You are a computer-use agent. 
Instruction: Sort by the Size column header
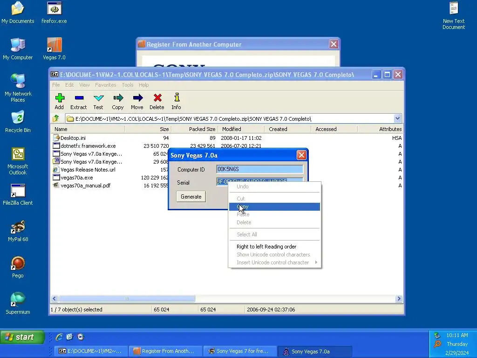(x=148, y=129)
